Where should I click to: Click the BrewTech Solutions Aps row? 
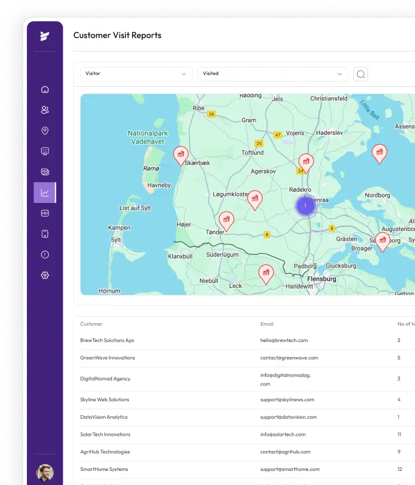[107, 340]
